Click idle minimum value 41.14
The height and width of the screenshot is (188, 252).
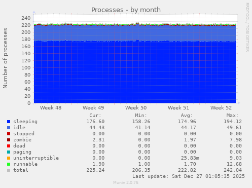(x=142, y=128)
